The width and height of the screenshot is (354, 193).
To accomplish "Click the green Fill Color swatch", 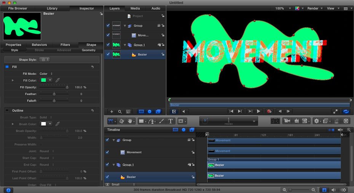I will [43, 80].
